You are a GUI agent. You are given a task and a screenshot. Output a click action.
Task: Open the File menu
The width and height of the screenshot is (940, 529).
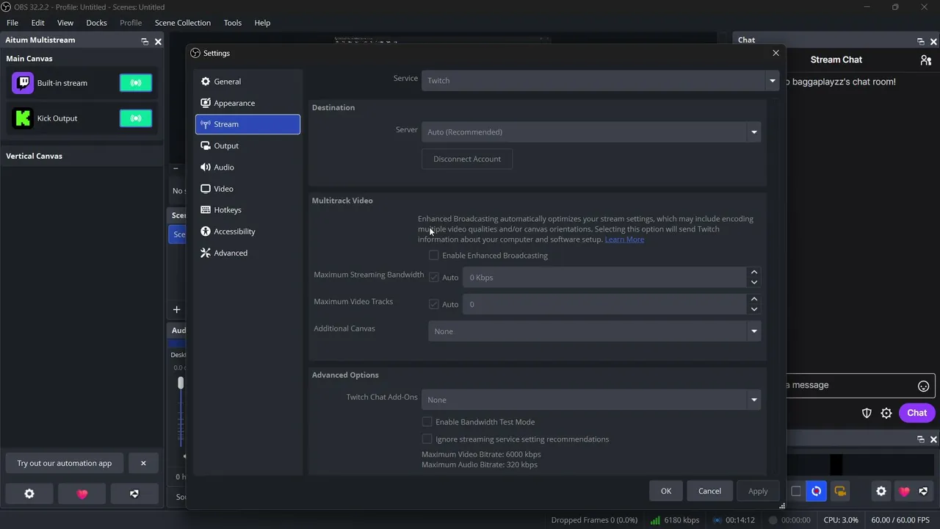tap(12, 23)
